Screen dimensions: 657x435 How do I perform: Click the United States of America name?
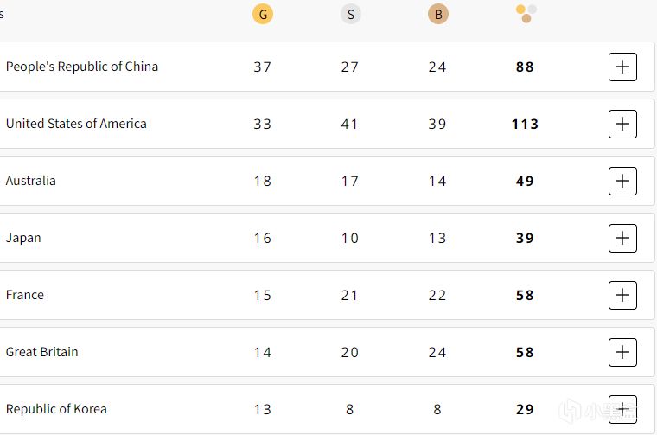[x=76, y=124]
